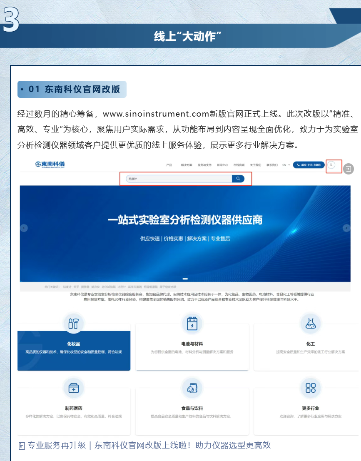Click the 400-113-3003 phone button

(309, 165)
